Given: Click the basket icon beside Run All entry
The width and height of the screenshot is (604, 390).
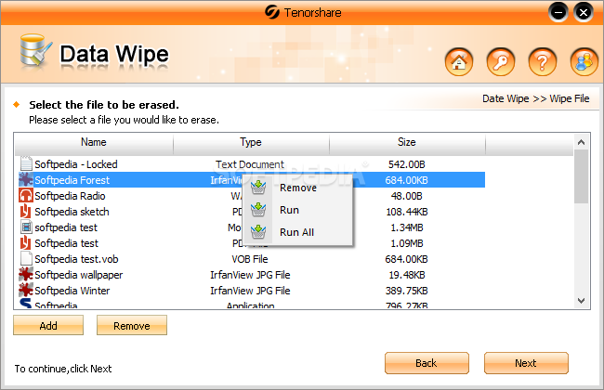Looking at the screenshot, I should click(x=258, y=232).
